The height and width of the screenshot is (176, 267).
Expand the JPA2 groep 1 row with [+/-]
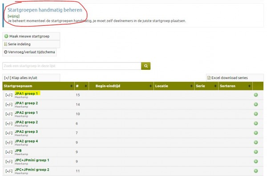coord(9,114)
